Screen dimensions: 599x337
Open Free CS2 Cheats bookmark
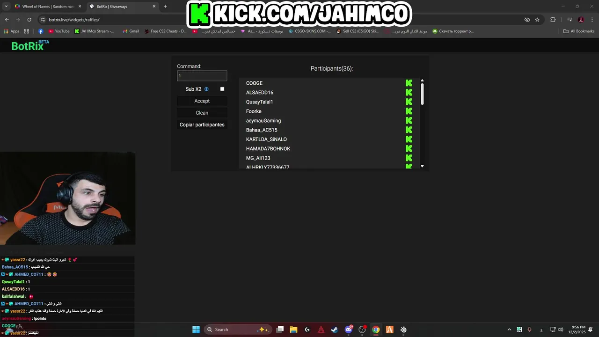click(165, 31)
